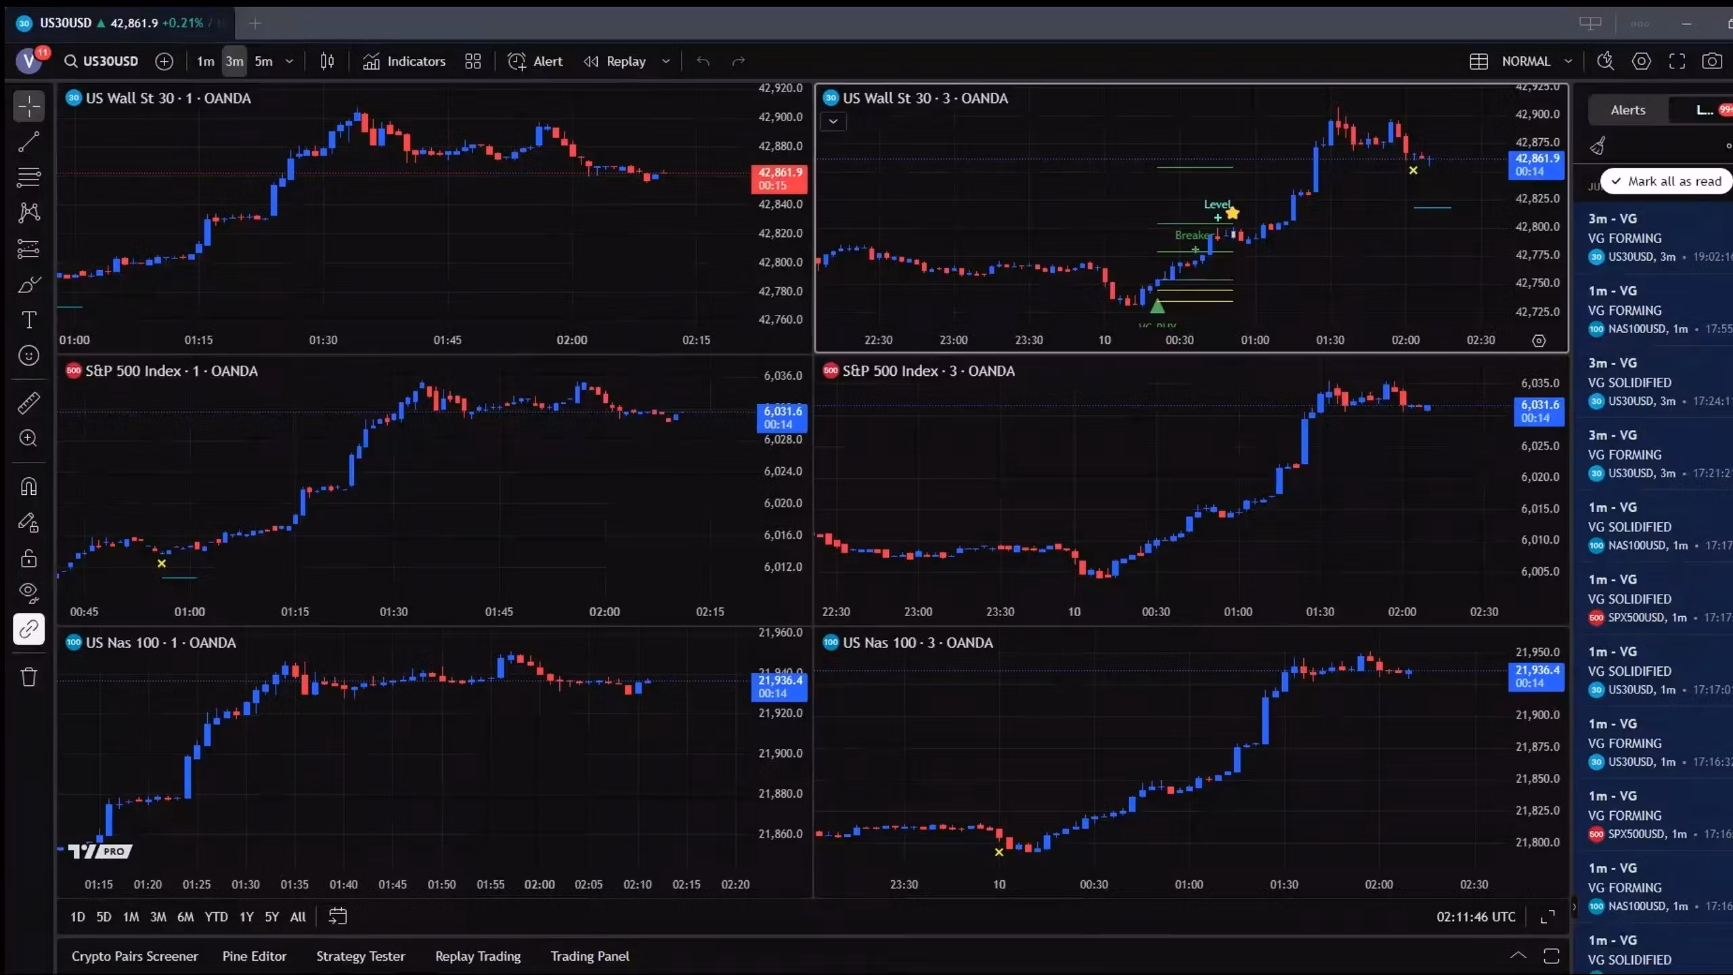Choose the text annotation tool

(x=28, y=320)
